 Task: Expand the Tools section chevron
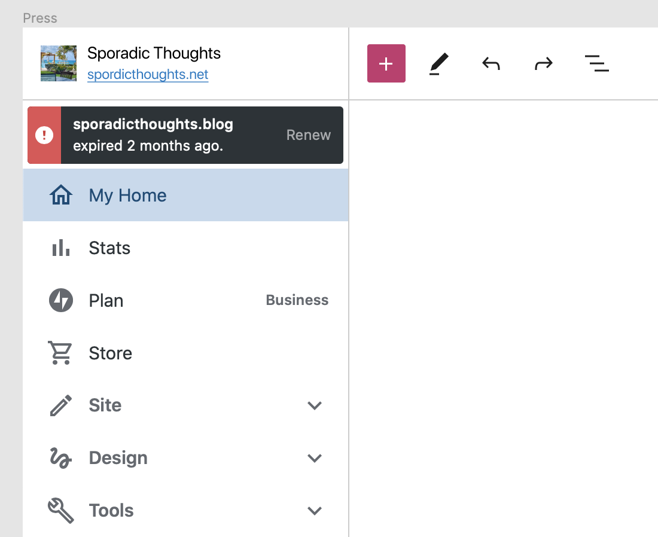[x=314, y=511]
